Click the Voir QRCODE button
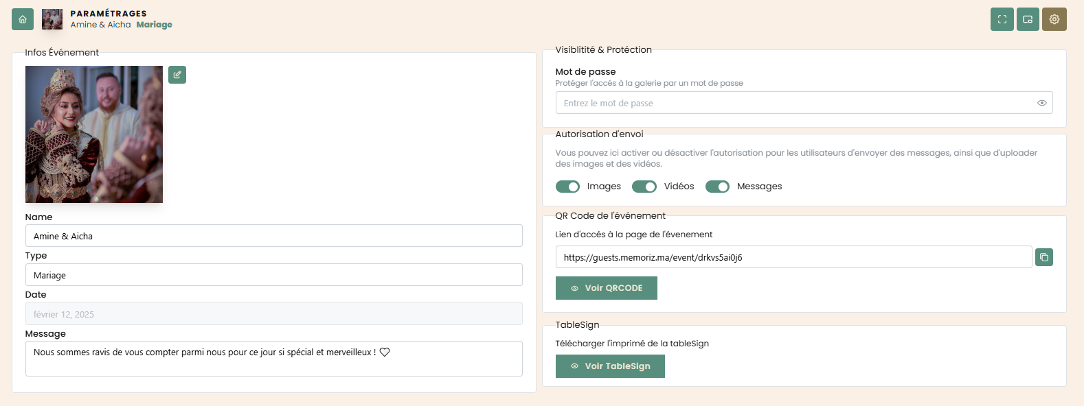This screenshot has height=406, width=1084. (607, 288)
